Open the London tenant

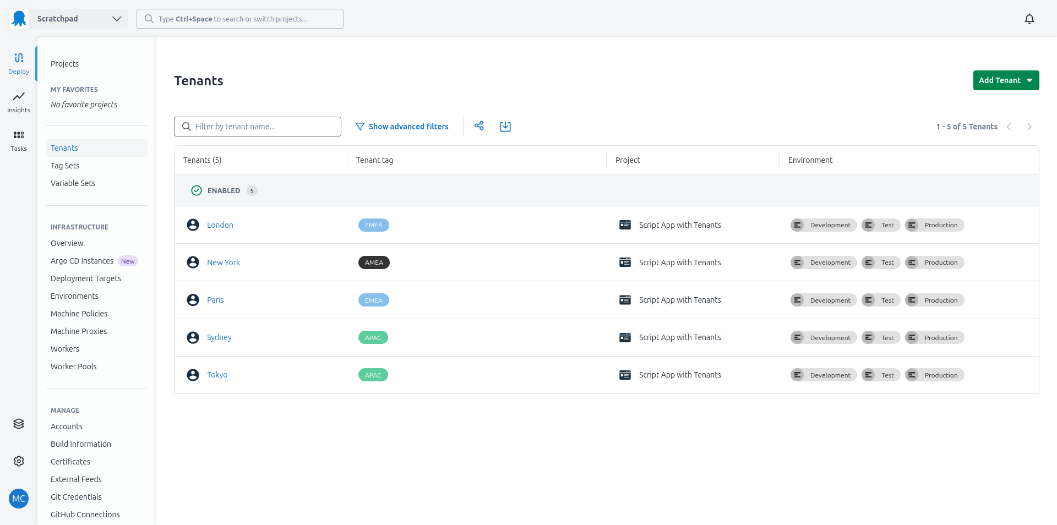[220, 225]
